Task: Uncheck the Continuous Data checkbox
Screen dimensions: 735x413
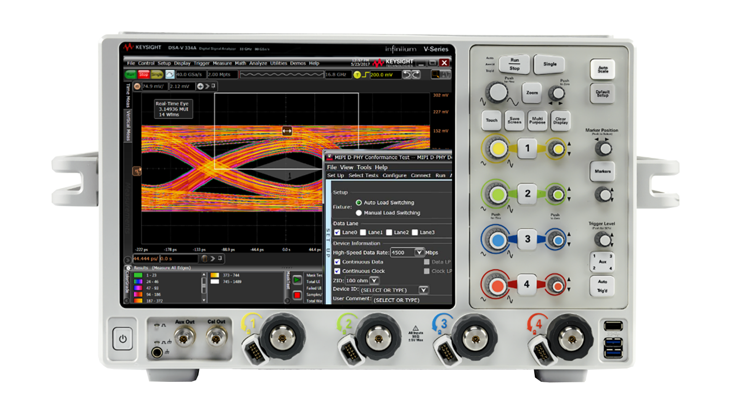Action: pyautogui.click(x=337, y=262)
